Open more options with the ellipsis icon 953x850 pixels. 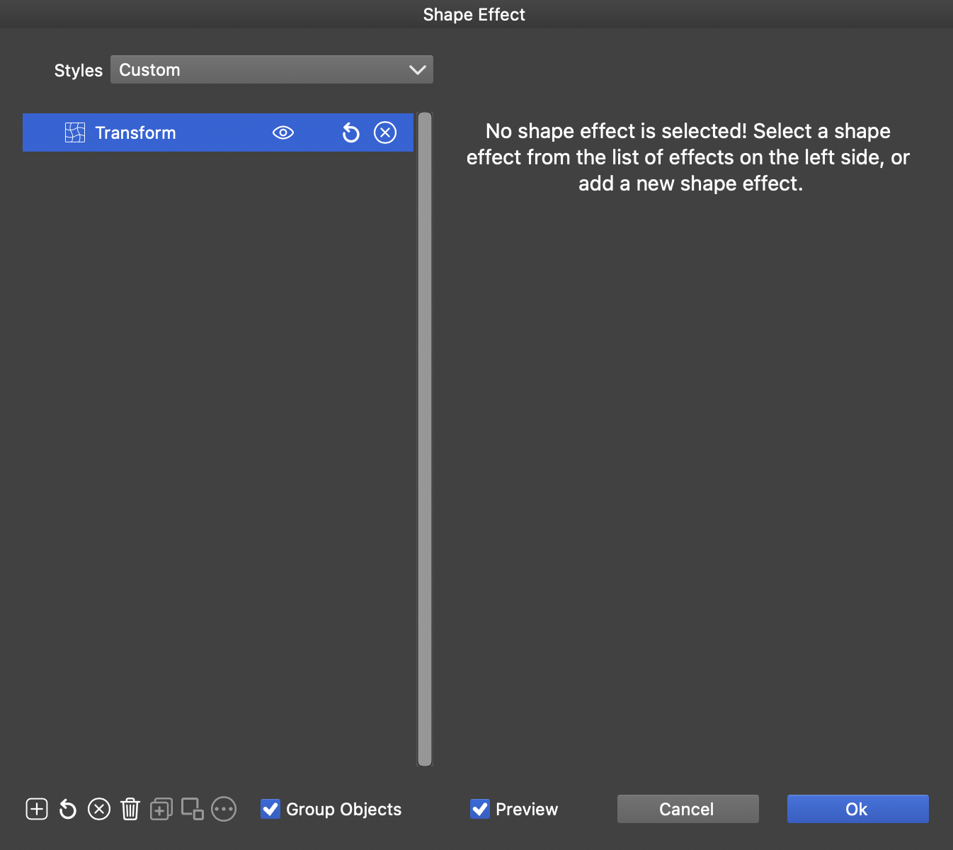(224, 809)
